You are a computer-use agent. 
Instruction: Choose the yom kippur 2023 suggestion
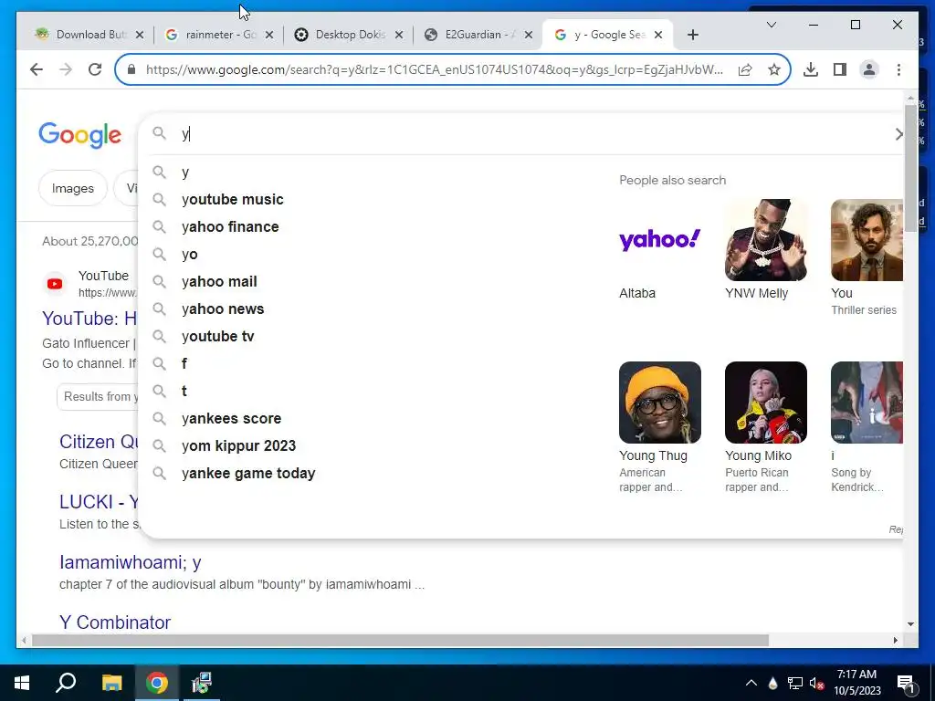[x=238, y=446]
